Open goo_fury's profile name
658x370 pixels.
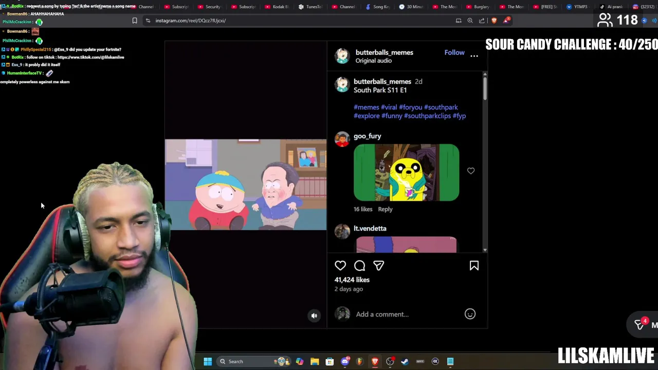368,136
